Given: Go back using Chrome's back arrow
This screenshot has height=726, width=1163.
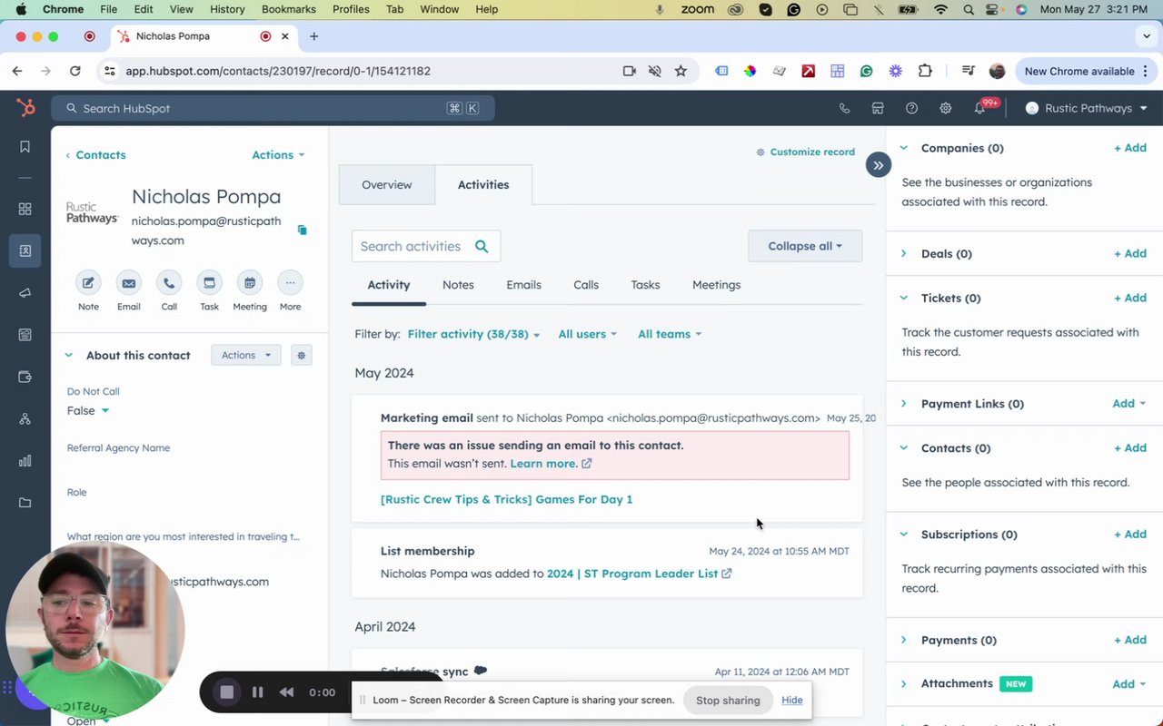Looking at the screenshot, I should [x=17, y=71].
